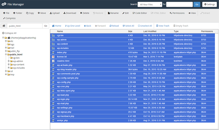Viewport: 219px width, 130px height.
Task: Click the Move toolbar button
Action: coord(42,13)
